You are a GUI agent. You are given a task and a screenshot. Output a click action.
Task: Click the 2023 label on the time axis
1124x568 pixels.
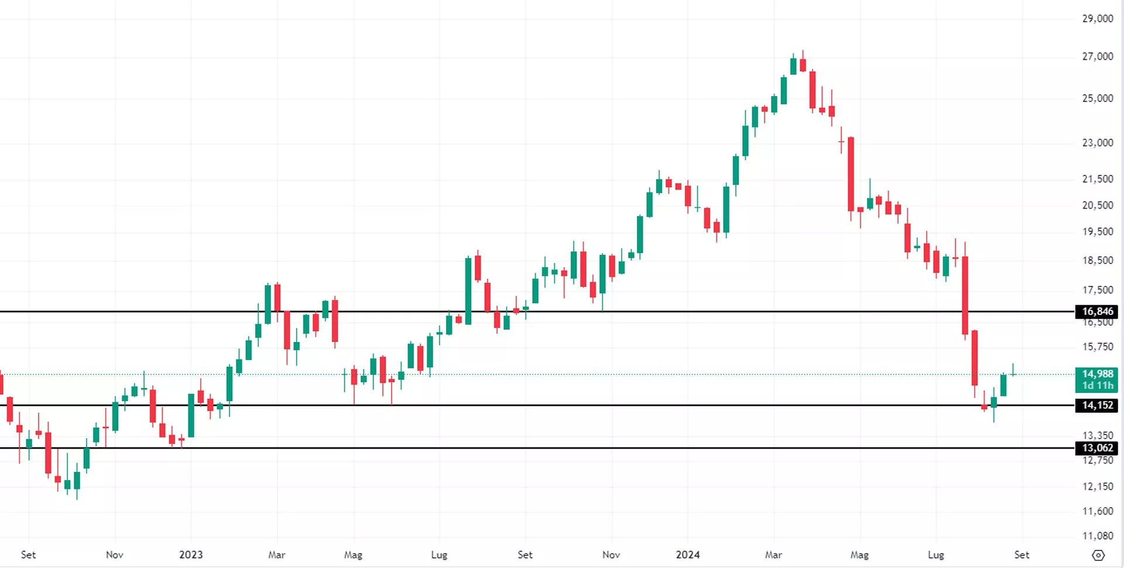coord(191,555)
